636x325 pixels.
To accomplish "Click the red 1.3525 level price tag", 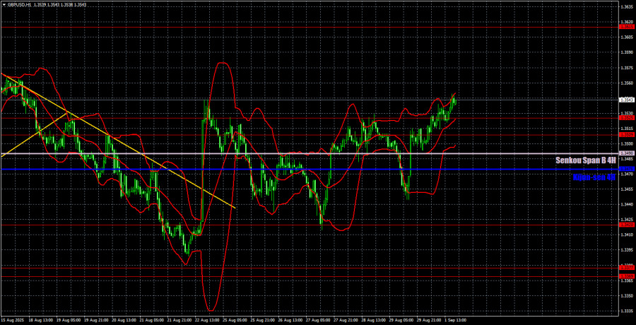I will point(626,118).
